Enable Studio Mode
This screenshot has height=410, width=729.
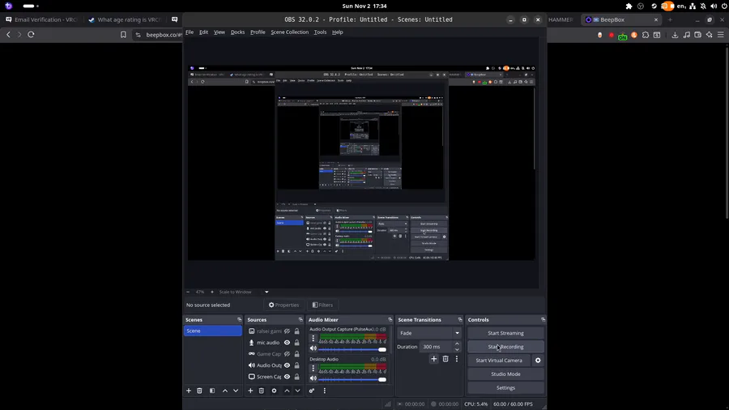505,374
